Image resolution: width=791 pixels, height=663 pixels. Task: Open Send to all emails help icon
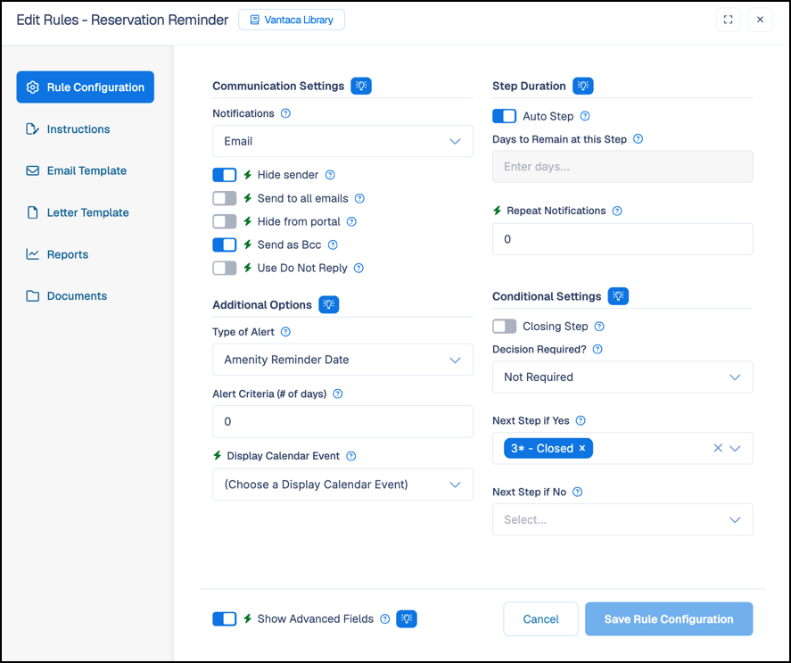tap(359, 198)
